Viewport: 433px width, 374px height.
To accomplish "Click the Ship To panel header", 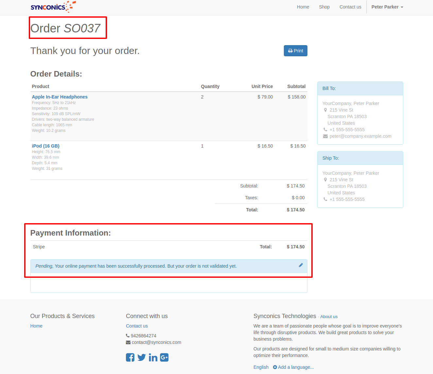I will 360,158.
